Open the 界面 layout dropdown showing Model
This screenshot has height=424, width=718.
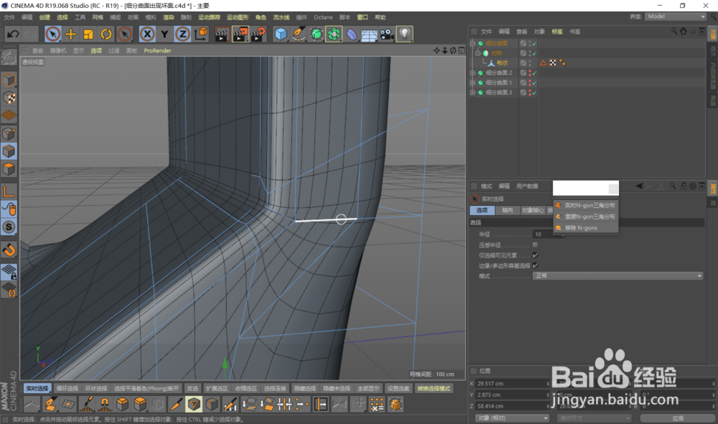(x=676, y=17)
